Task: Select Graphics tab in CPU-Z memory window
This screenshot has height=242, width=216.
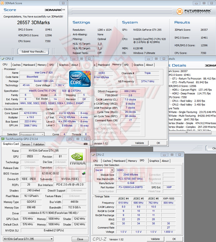Action: point(138,65)
